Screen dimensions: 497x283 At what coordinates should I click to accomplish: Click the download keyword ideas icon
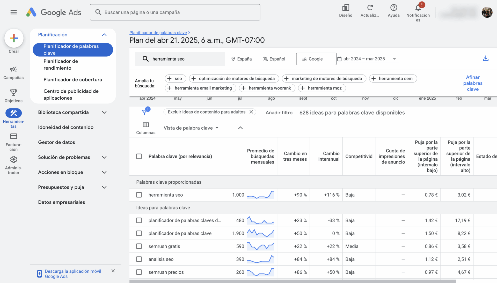coord(486,58)
